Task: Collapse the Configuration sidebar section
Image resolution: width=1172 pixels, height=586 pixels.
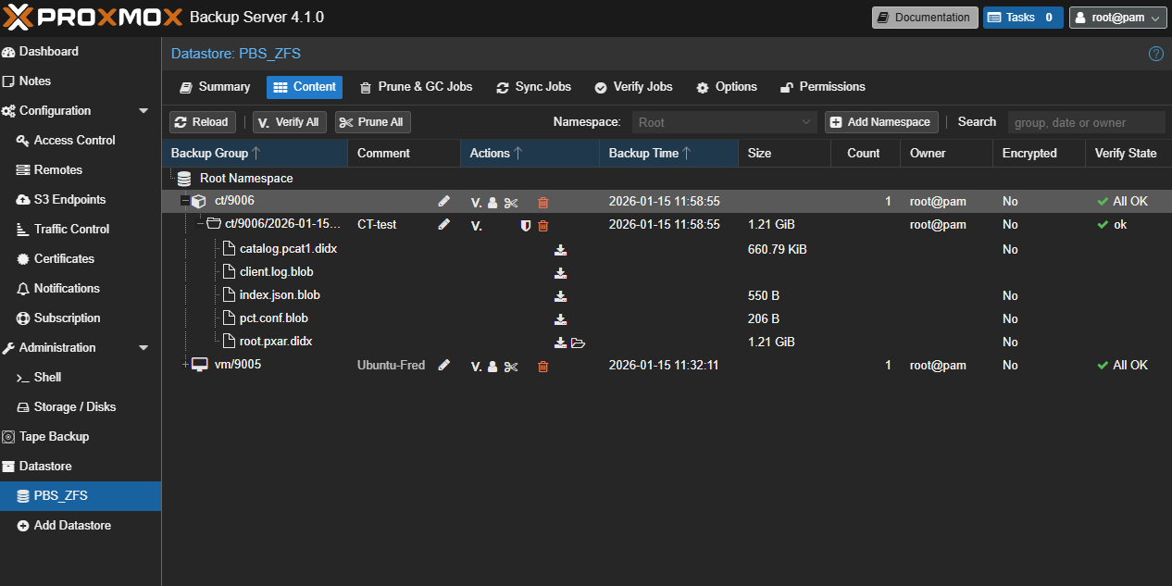Action: coord(143,111)
